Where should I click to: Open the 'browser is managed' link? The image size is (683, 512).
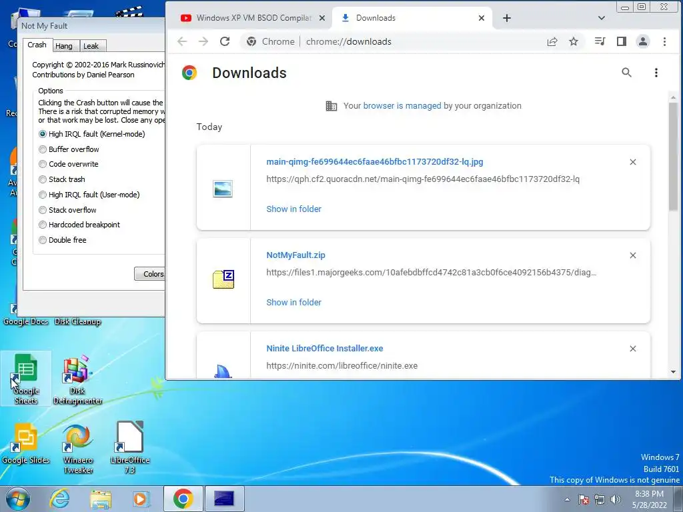coord(402,106)
